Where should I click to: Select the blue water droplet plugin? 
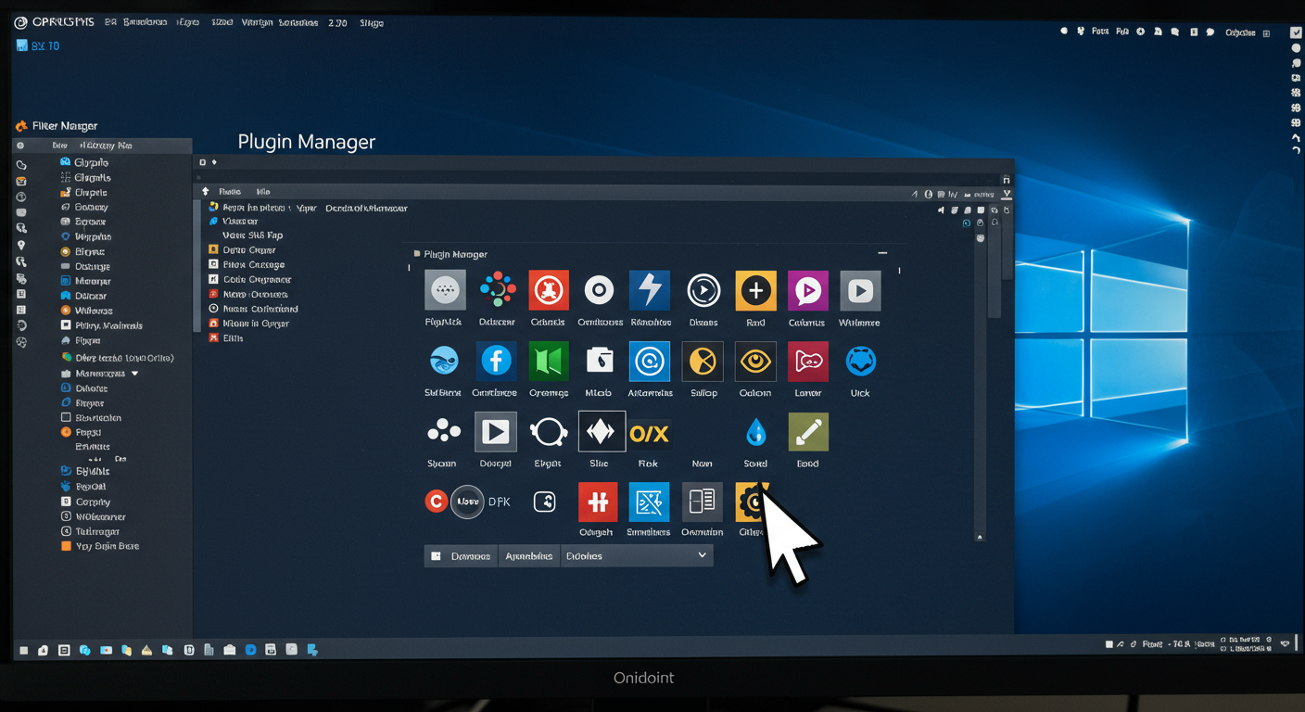(x=755, y=431)
